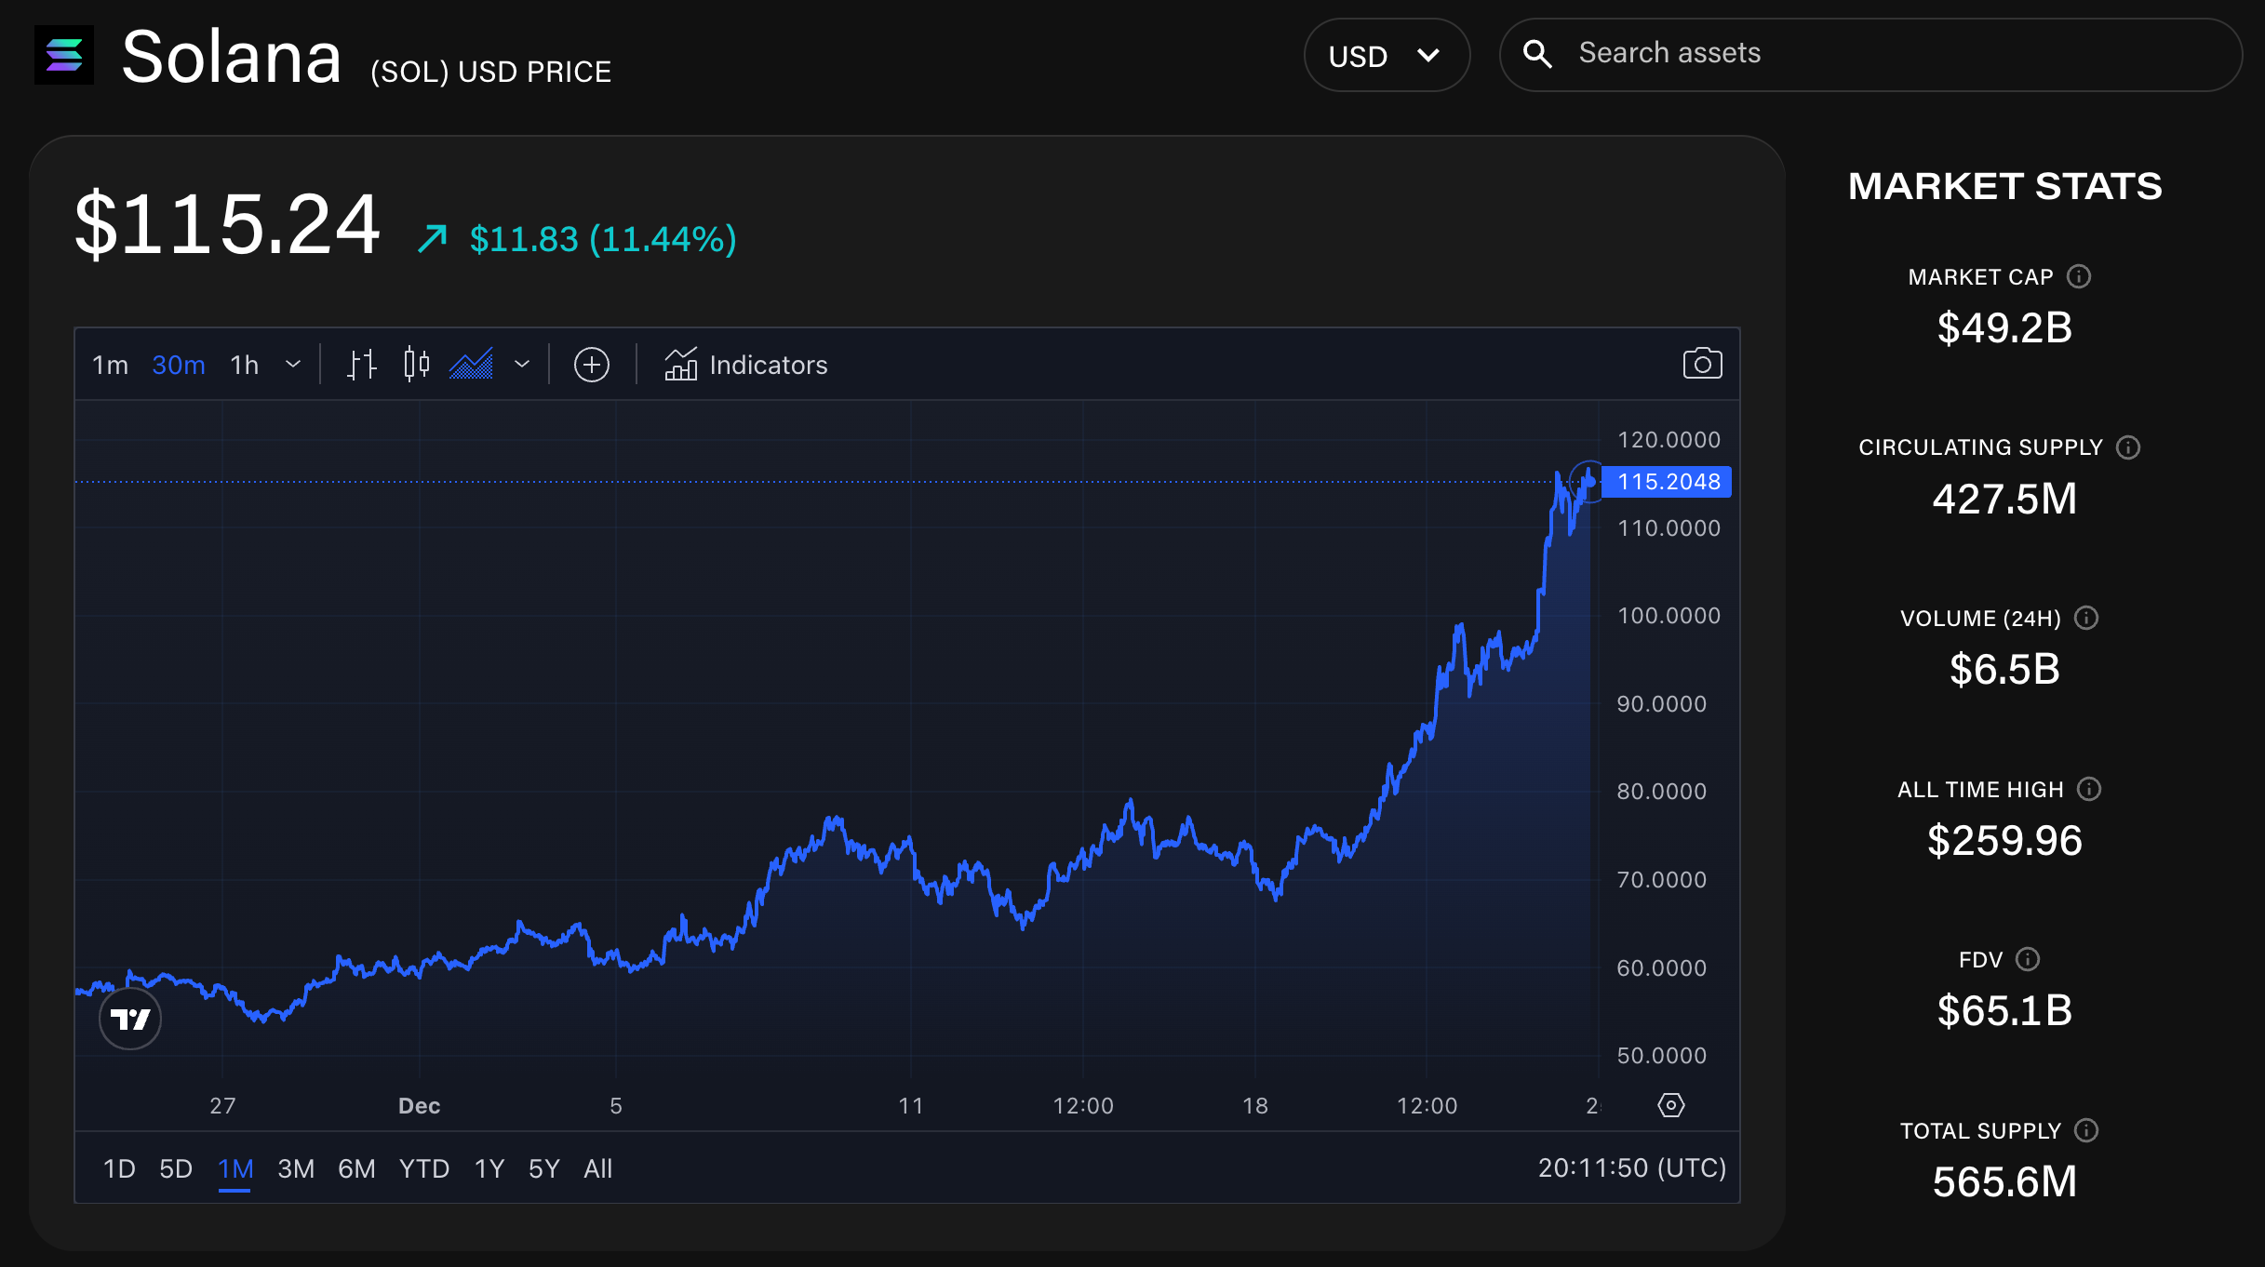Switch chart interval to 1h
This screenshot has width=2265, height=1267.
245,365
